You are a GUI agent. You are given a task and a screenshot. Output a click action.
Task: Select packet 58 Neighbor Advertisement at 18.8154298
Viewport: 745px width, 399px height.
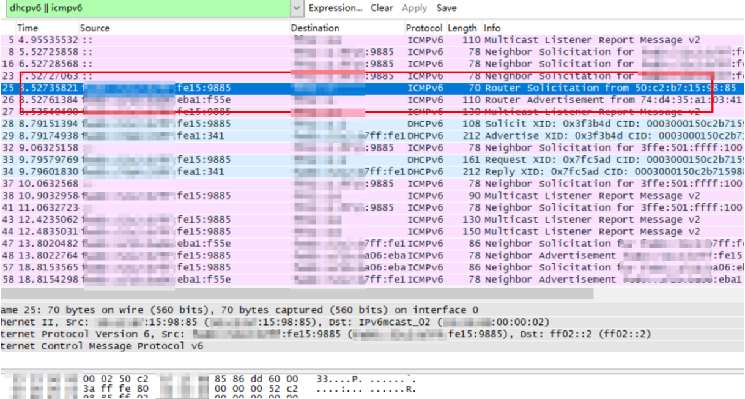coord(372,279)
